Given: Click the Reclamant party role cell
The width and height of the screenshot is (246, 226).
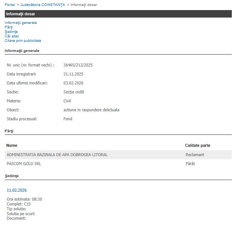Looking at the screenshot, I should click(195, 155).
